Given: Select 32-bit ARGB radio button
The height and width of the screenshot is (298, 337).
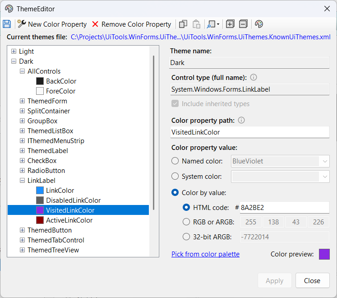Looking at the screenshot, I should coord(186,237).
